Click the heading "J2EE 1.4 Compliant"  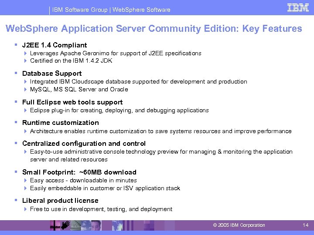pyautogui.click(x=55, y=45)
